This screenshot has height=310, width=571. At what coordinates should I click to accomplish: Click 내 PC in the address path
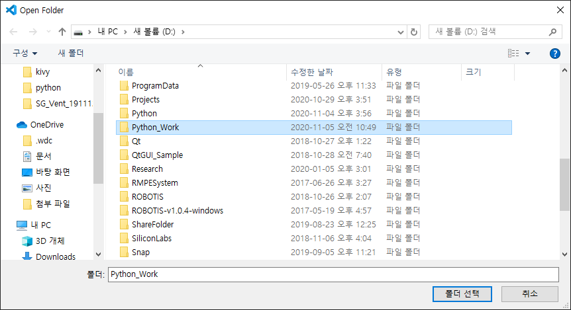pos(108,32)
